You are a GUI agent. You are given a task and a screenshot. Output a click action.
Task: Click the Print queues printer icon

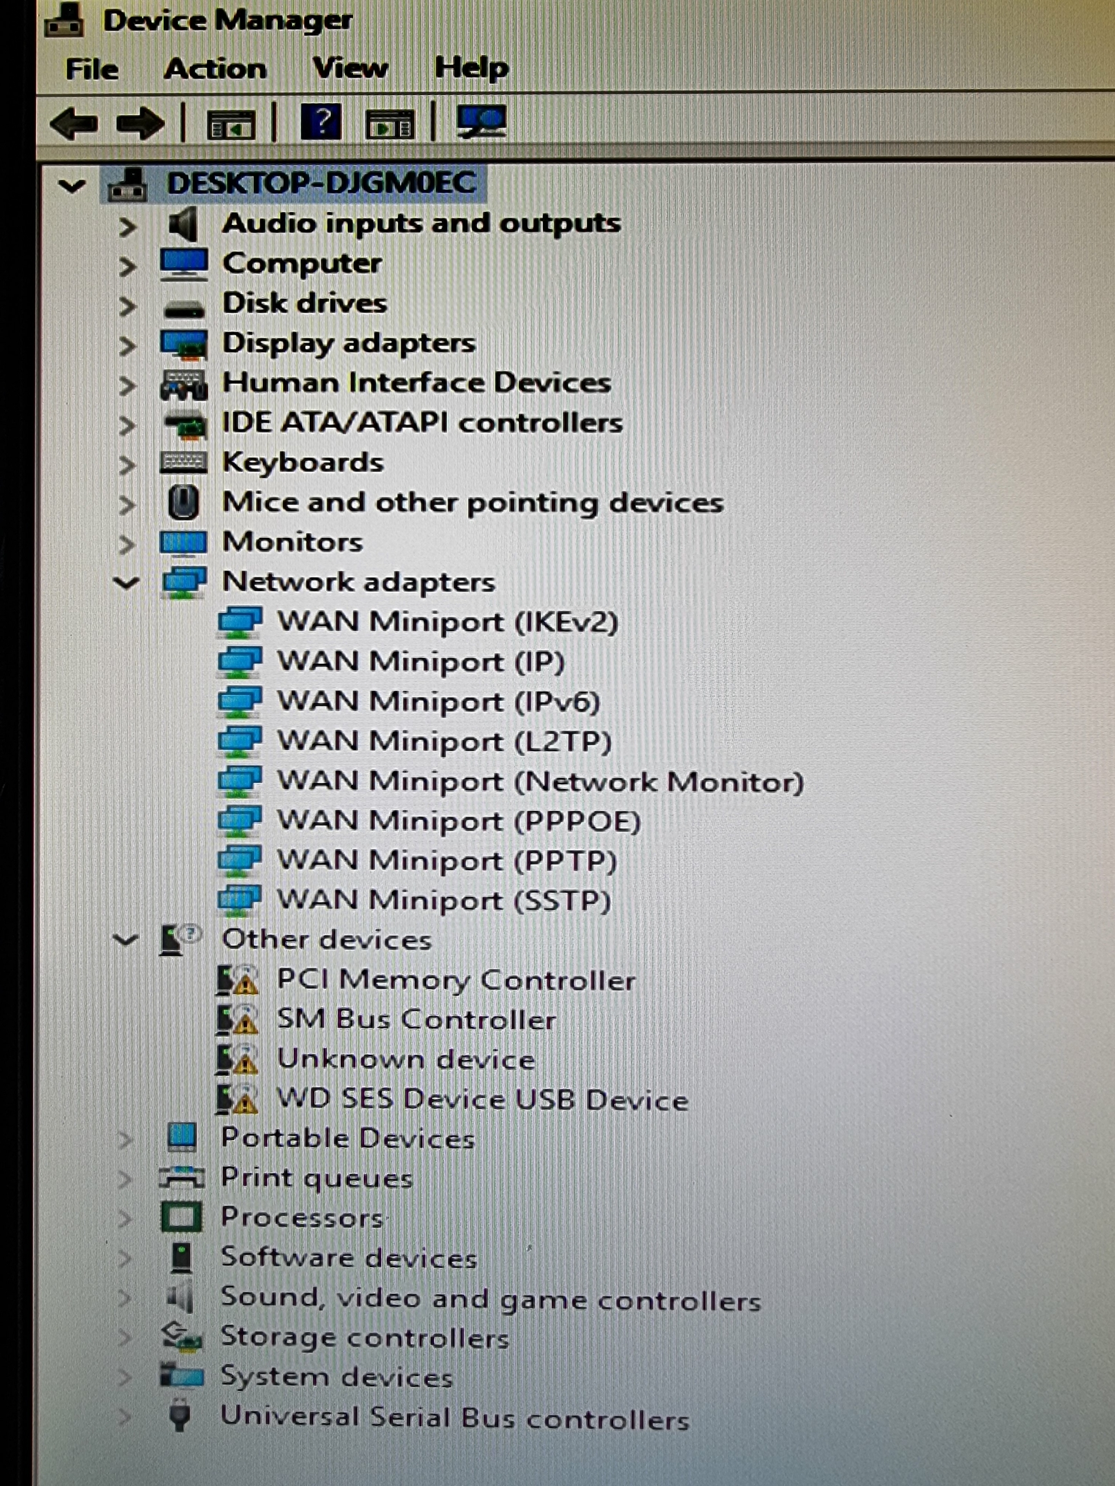point(182,1177)
